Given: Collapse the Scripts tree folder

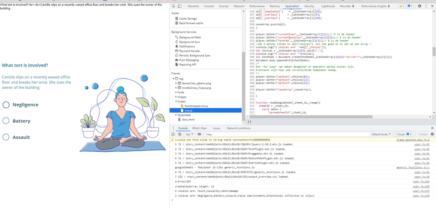Looking at the screenshot, I should pyautogui.click(x=175, y=101).
